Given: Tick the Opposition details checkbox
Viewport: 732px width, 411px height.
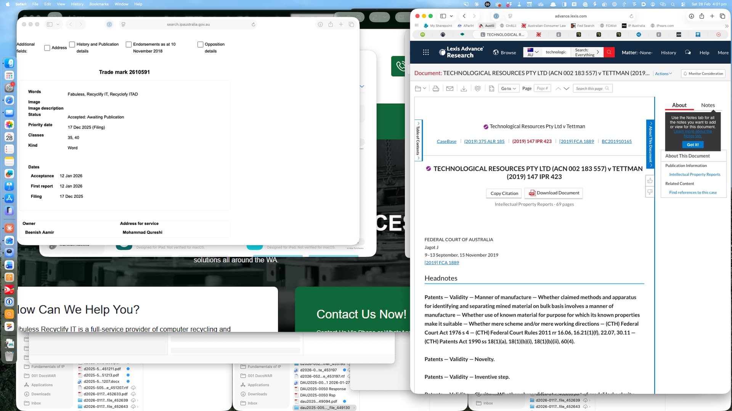Looking at the screenshot, I should [200, 45].
